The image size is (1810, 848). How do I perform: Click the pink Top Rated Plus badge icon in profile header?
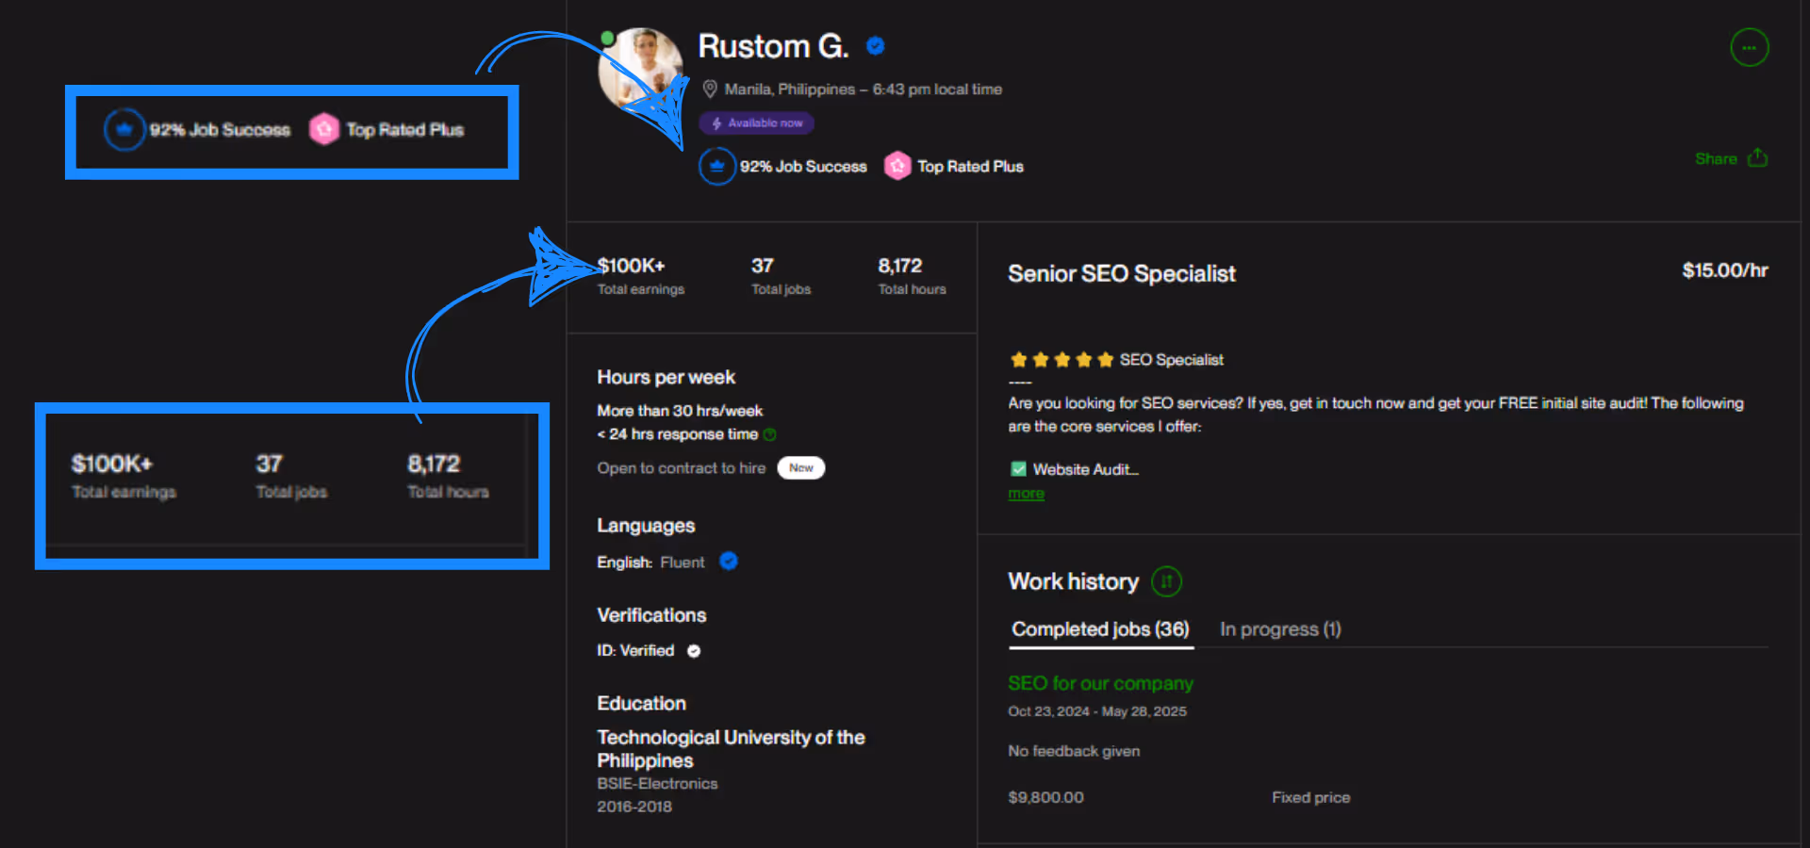pyautogui.click(x=897, y=167)
